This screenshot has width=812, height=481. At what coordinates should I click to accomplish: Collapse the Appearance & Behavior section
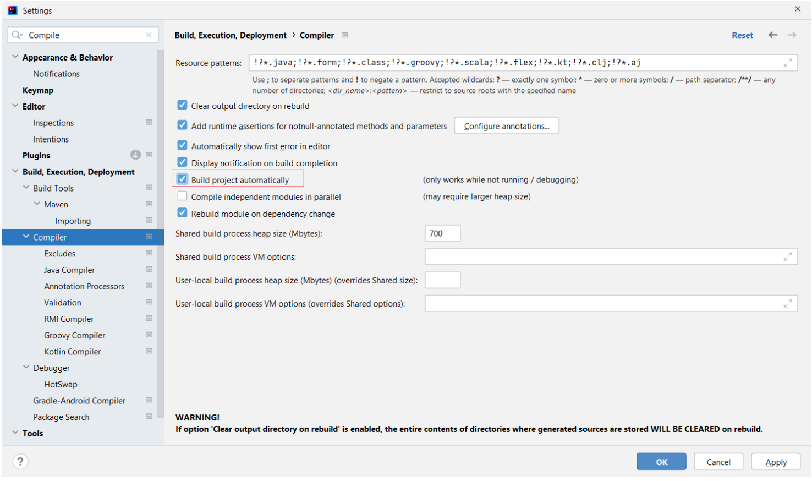pos(15,57)
